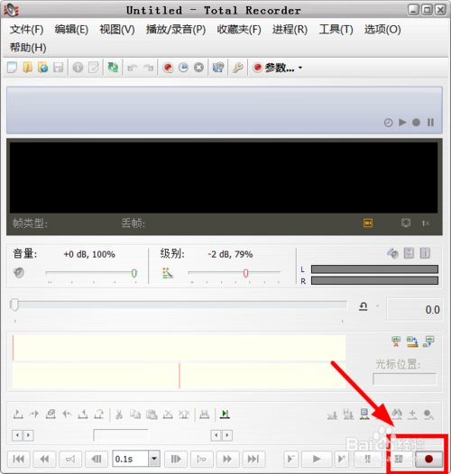The width and height of the screenshot is (451, 474).
Task: Click the stop button left of record
Action: (x=399, y=459)
